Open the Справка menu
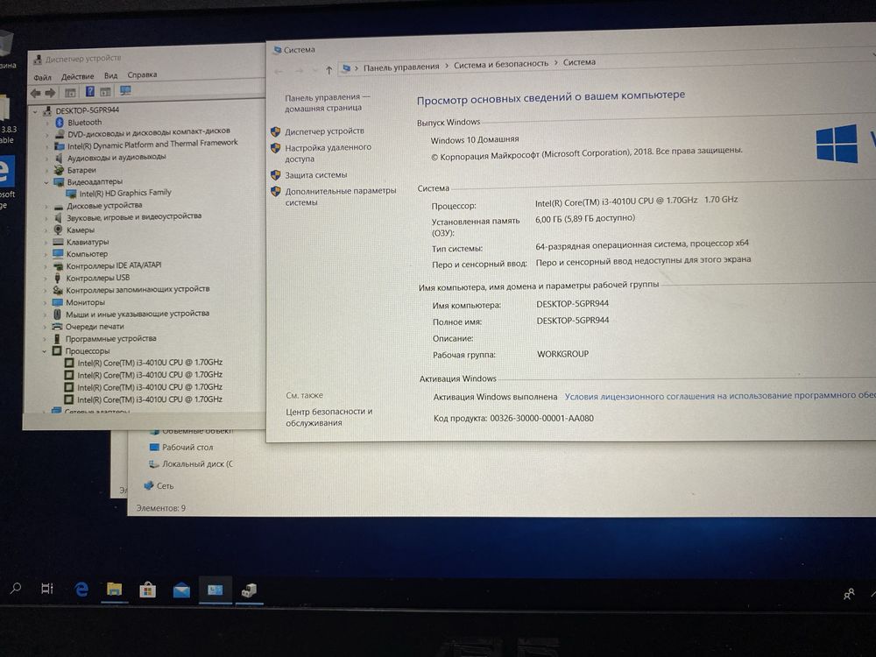The image size is (876, 657). 143,74
